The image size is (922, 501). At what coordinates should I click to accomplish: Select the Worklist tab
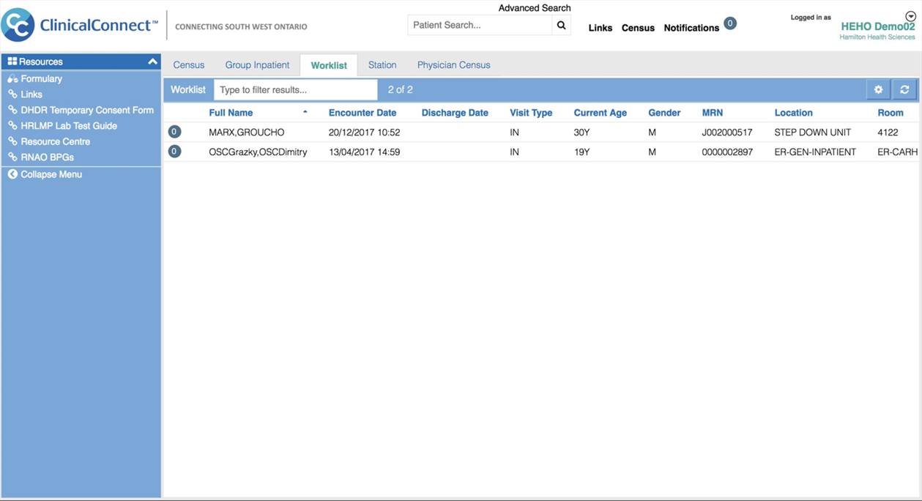click(329, 65)
